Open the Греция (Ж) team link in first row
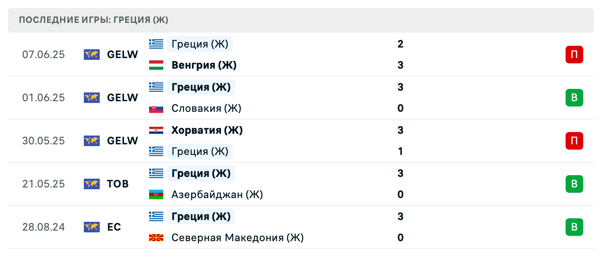 click(x=199, y=44)
